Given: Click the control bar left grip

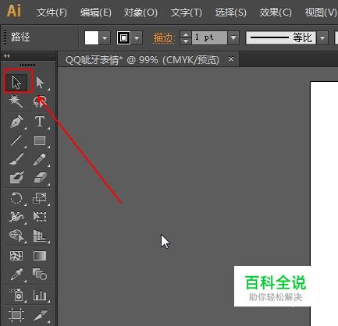Looking at the screenshot, I should point(5,38).
